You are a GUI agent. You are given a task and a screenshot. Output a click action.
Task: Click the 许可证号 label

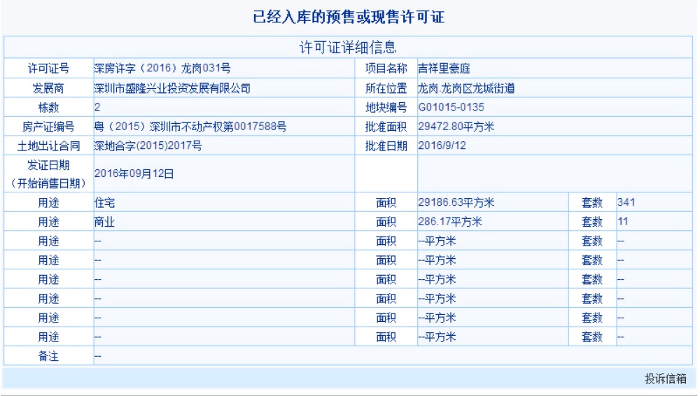tap(48, 69)
